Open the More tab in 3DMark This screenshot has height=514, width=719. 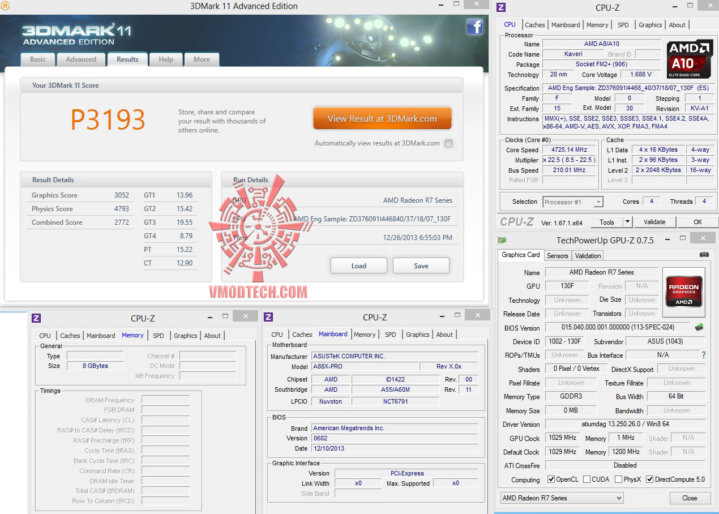202,59
